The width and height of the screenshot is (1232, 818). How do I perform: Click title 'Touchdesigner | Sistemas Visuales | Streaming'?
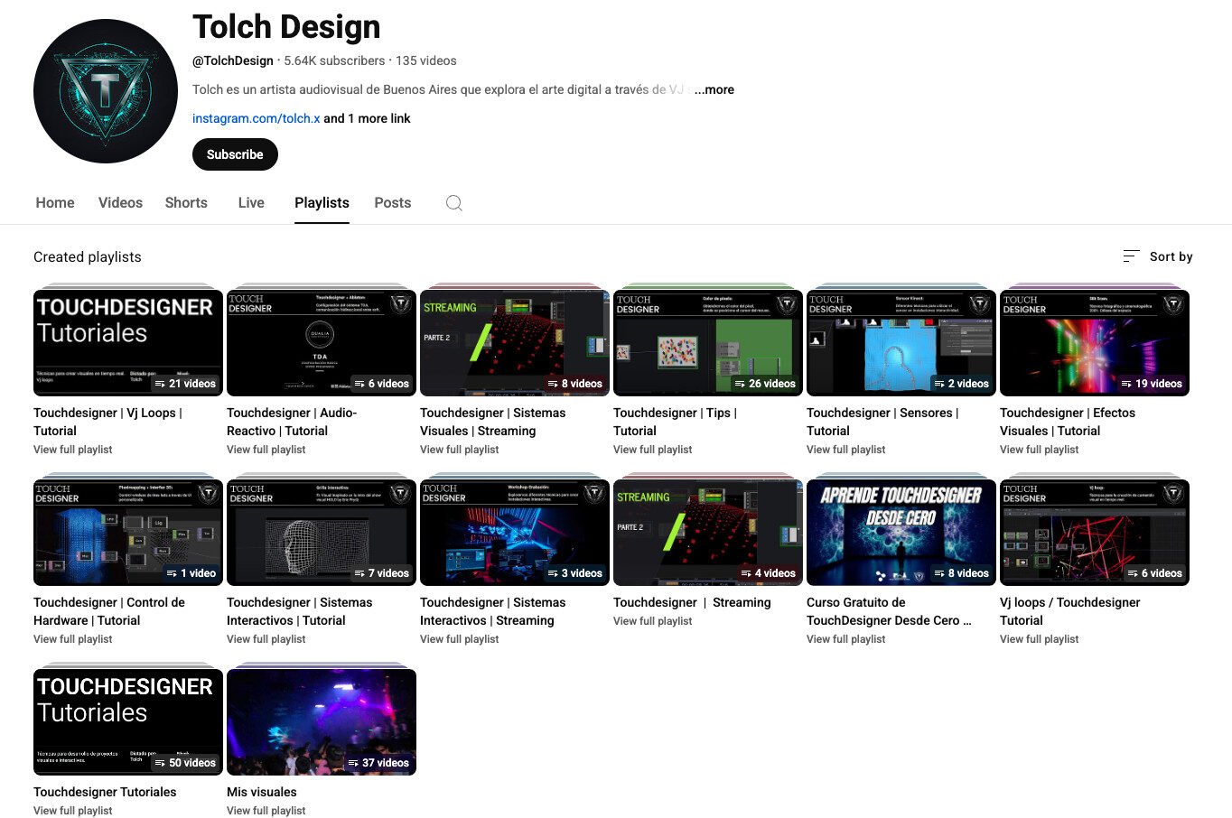coord(493,422)
